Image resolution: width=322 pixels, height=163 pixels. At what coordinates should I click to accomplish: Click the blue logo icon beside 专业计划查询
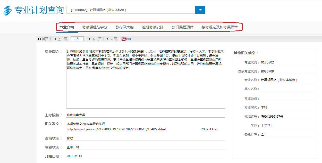pos(7,10)
